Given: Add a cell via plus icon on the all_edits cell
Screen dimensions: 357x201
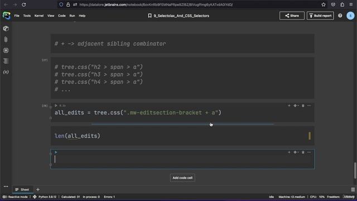Looking at the screenshot, I should (x=289, y=106).
